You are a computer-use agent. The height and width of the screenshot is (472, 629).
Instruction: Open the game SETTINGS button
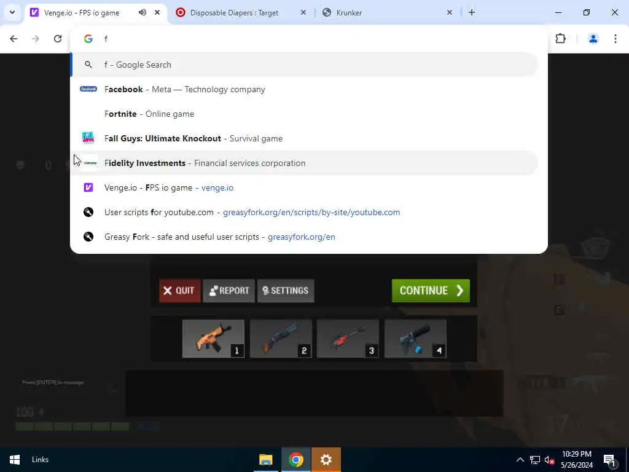(286, 291)
